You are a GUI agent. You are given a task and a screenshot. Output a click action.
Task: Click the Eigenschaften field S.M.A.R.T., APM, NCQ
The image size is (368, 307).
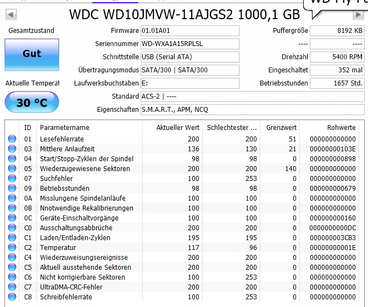click(253, 109)
